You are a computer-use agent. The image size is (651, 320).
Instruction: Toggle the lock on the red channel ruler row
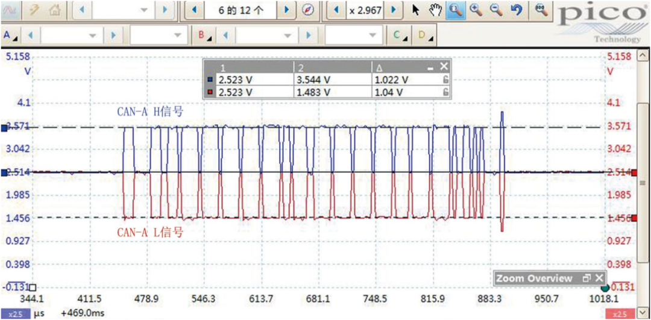(x=445, y=92)
